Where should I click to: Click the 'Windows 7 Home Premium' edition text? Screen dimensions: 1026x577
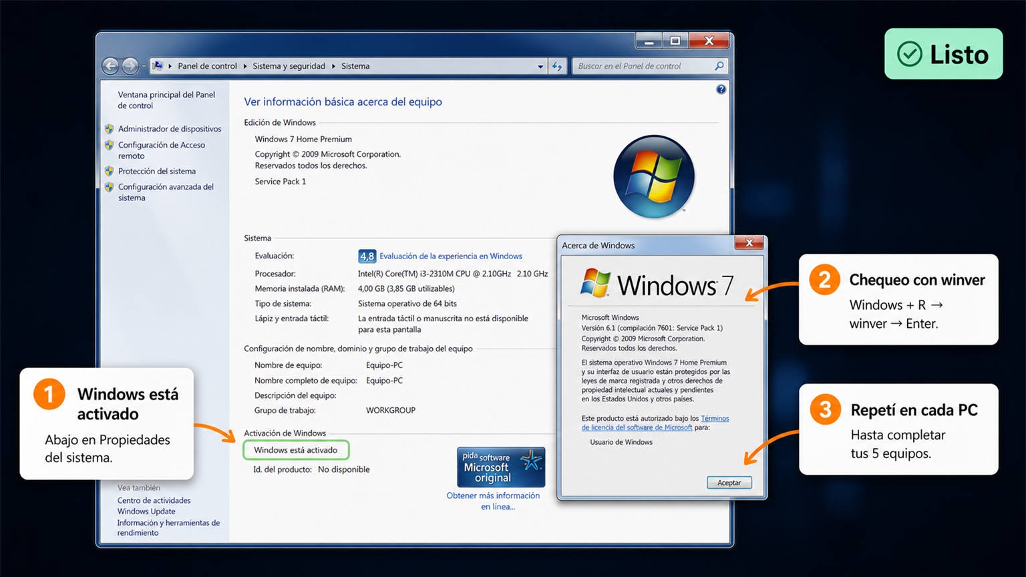303,139
